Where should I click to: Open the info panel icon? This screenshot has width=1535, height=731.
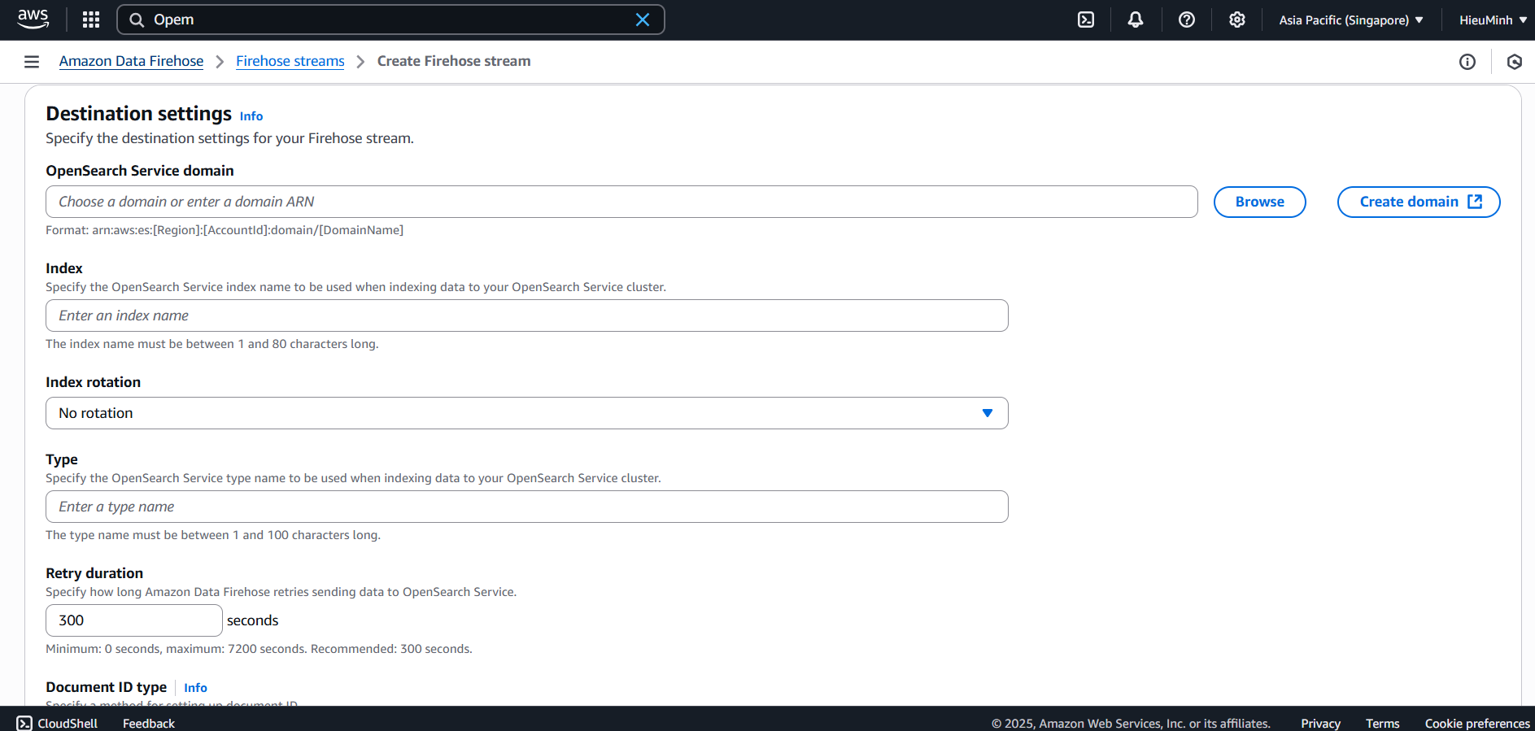1467,62
